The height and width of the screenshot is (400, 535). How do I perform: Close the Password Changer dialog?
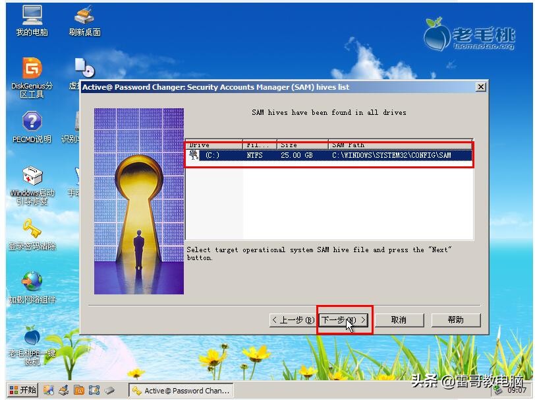click(480, 87)
